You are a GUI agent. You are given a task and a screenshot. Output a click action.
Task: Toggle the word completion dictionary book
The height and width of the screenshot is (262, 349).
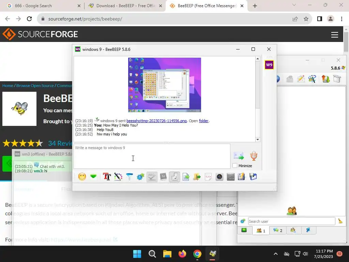pos(163,177)
